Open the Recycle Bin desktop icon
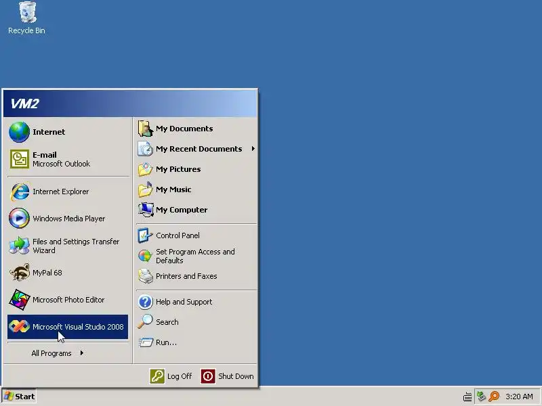Screen dimensions: 542x406 pos(27,12)
